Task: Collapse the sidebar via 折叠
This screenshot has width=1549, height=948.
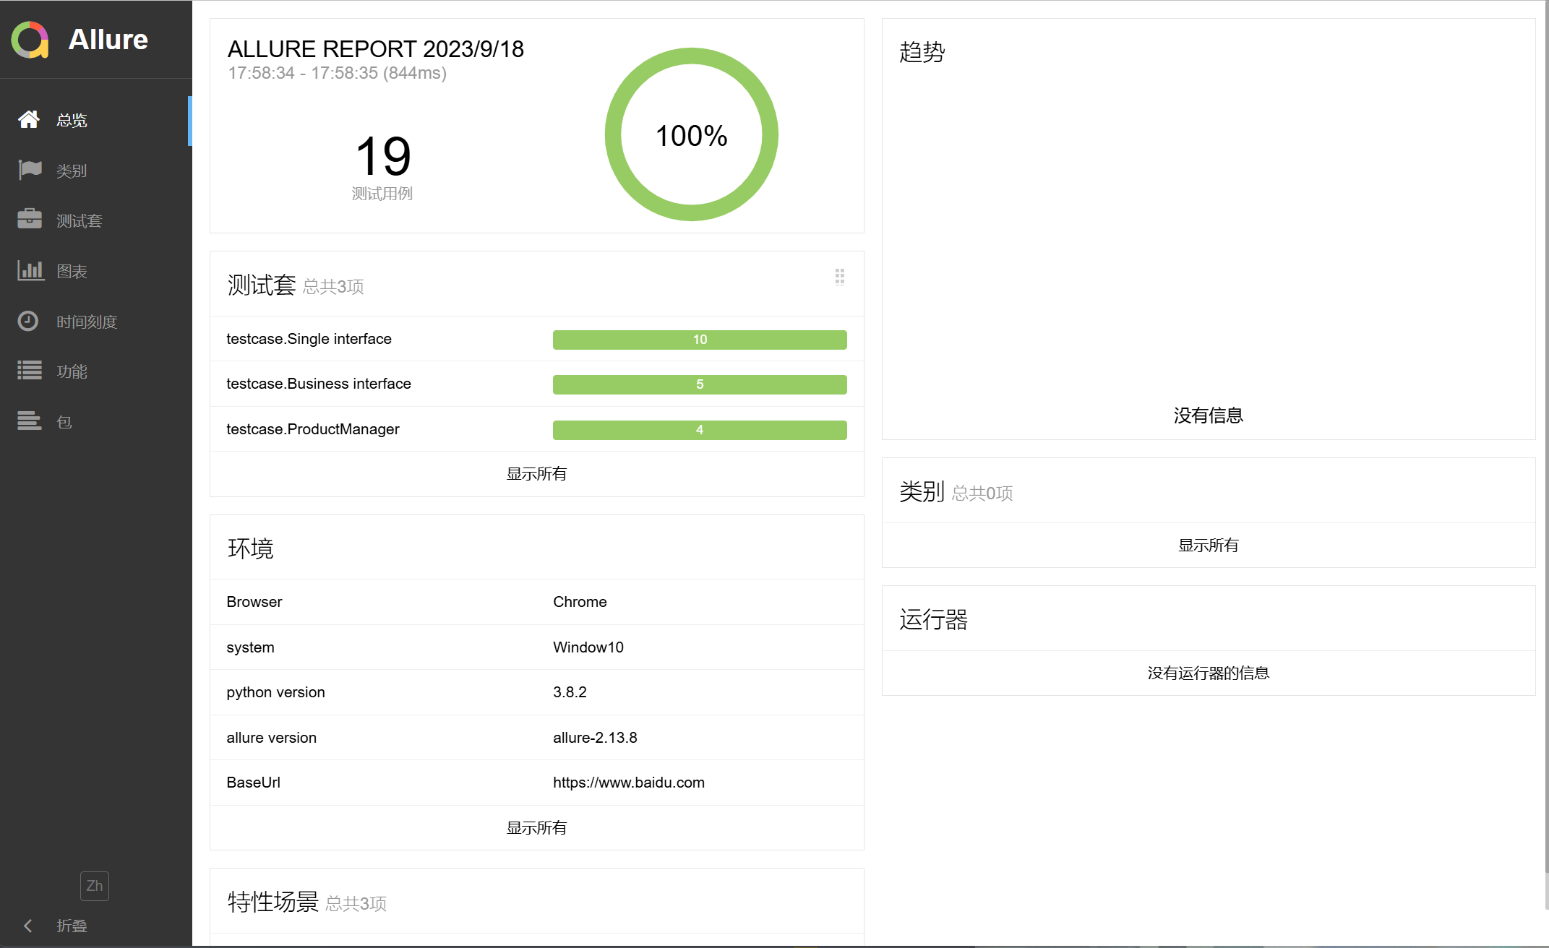Action: point(72,926)
